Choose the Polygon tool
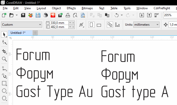The height and width of the screenshot is (105, 177). (4, 98)
